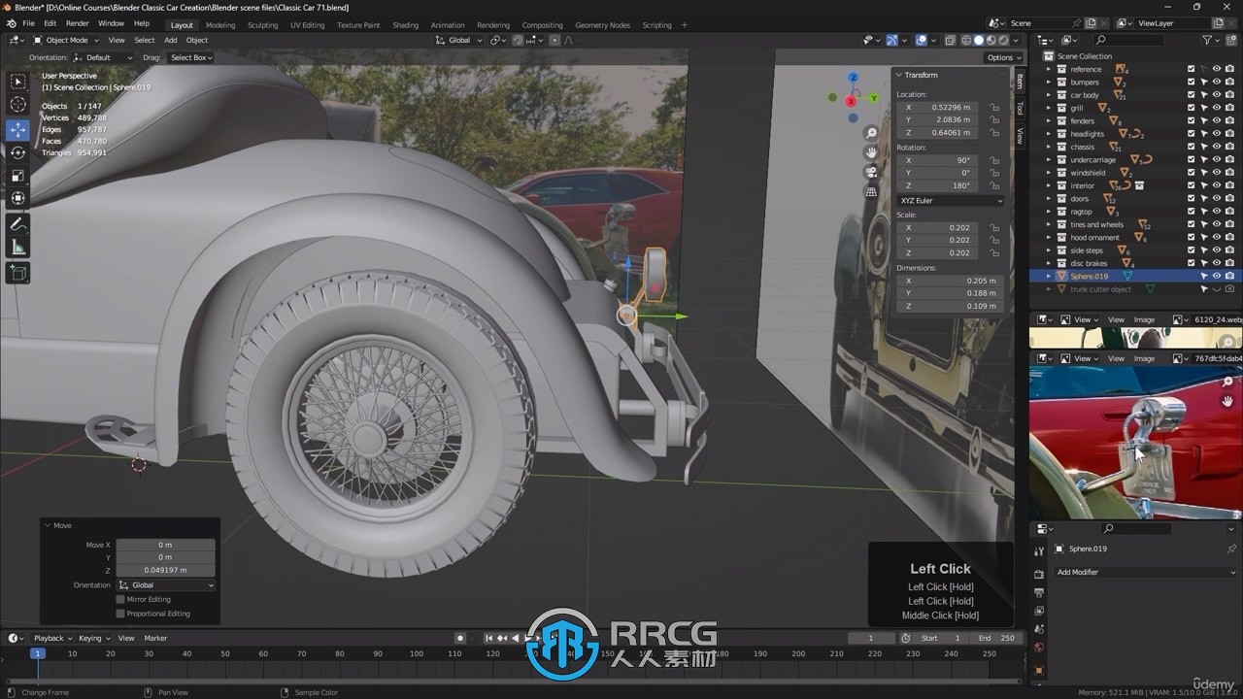This screenshot has height=699, width=1243.
Task: Uncheck the bumpers collection checkbox
Action: 1192,83
